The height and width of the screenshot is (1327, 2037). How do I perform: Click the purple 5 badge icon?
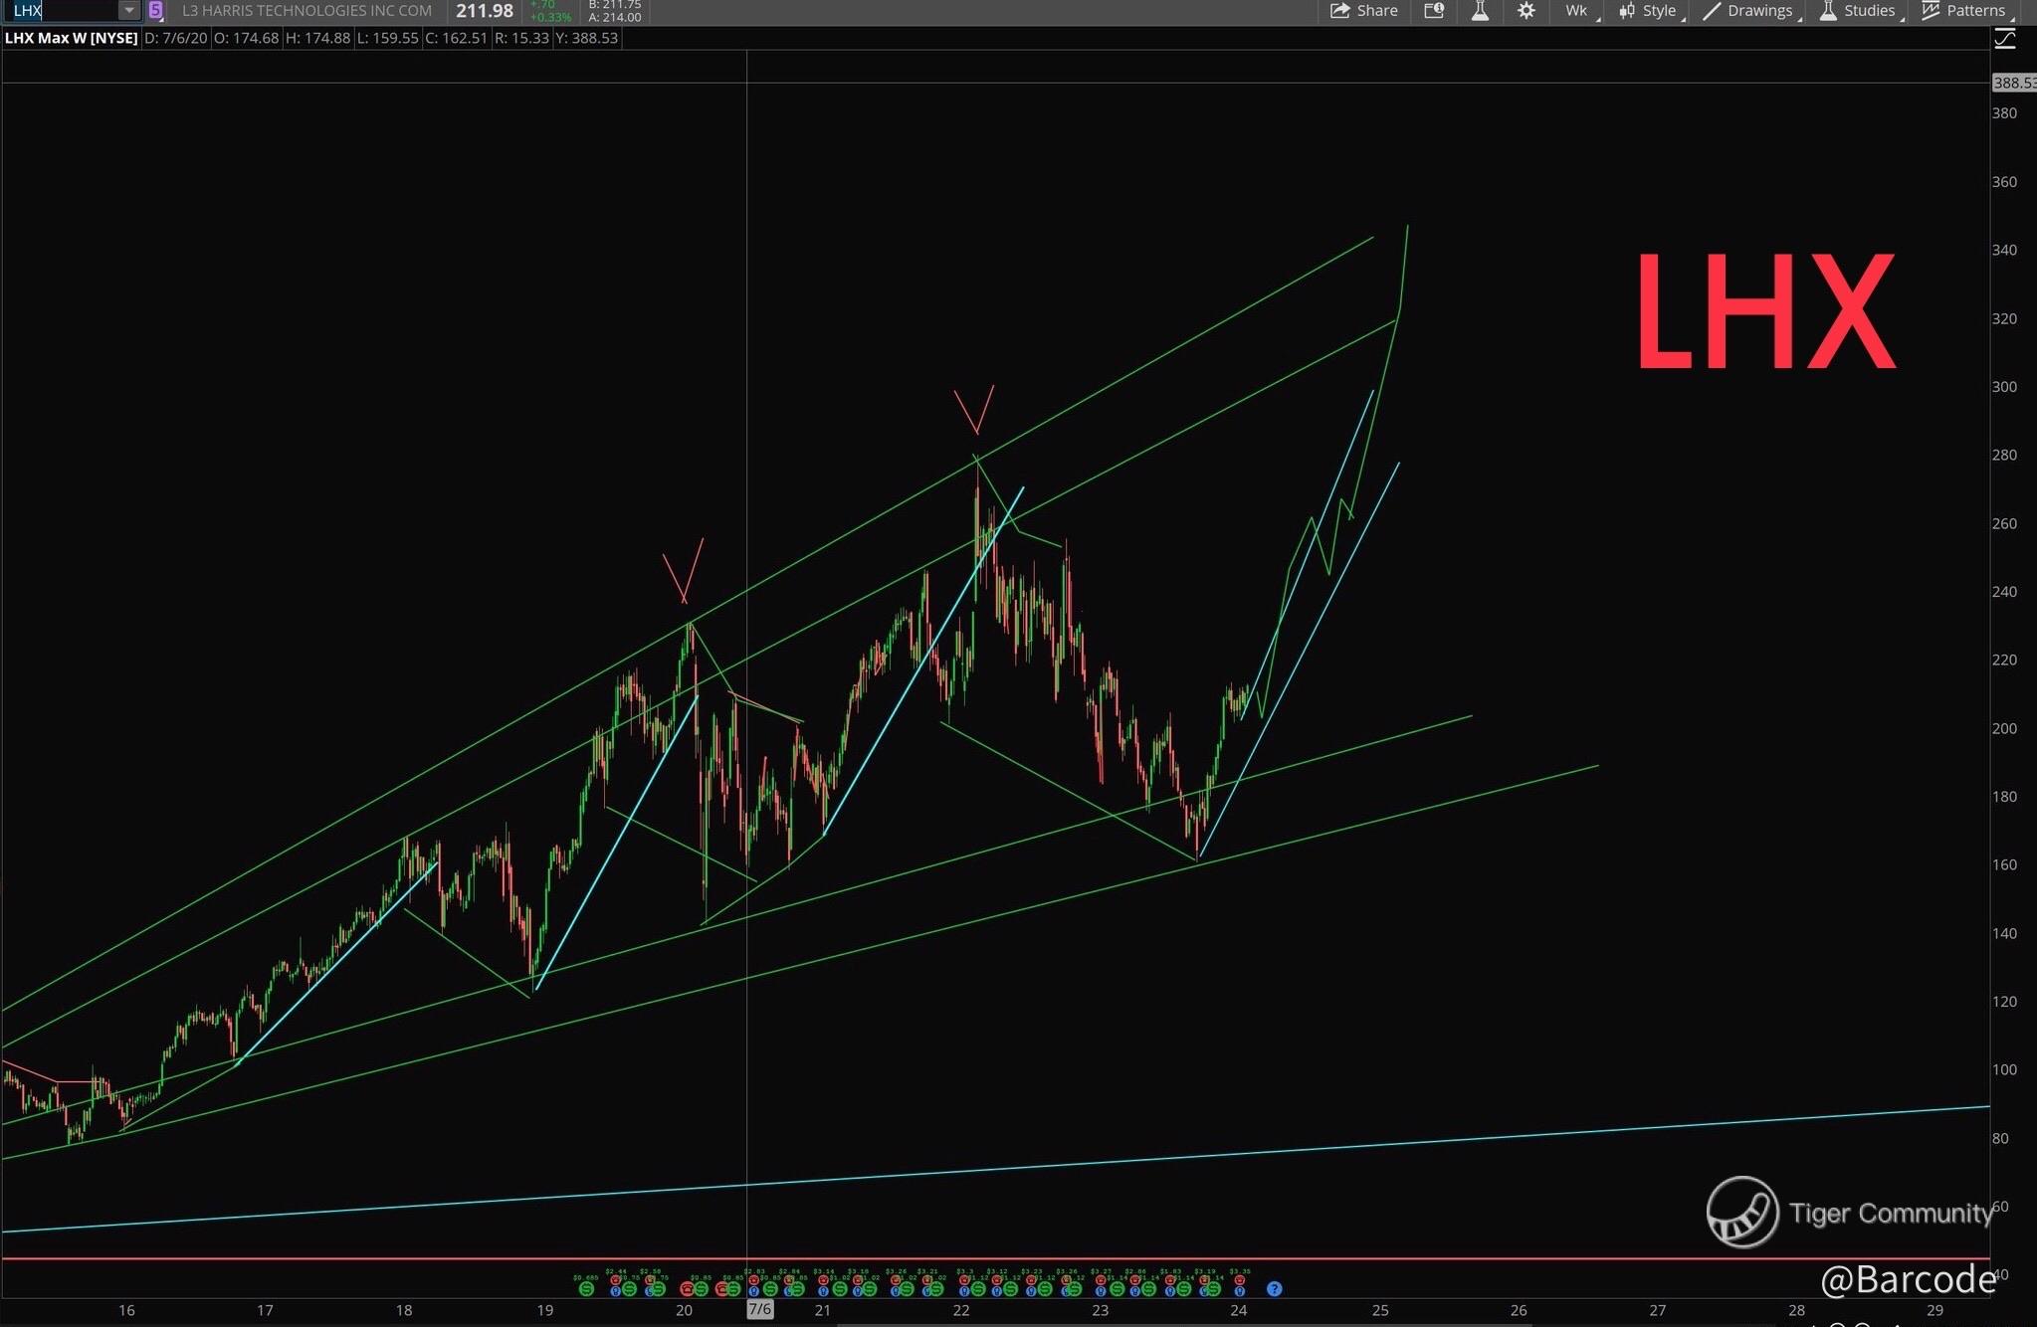pyautogui.click(x=155, y=11)
